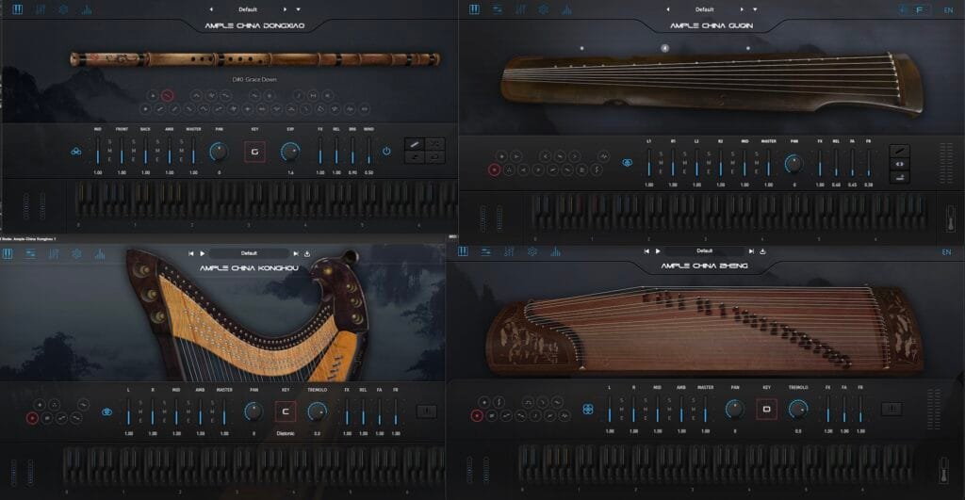Screen dimensions: 965x500
Task: Toggle the linked-rings icon in Konghou window
Action: 107,411
